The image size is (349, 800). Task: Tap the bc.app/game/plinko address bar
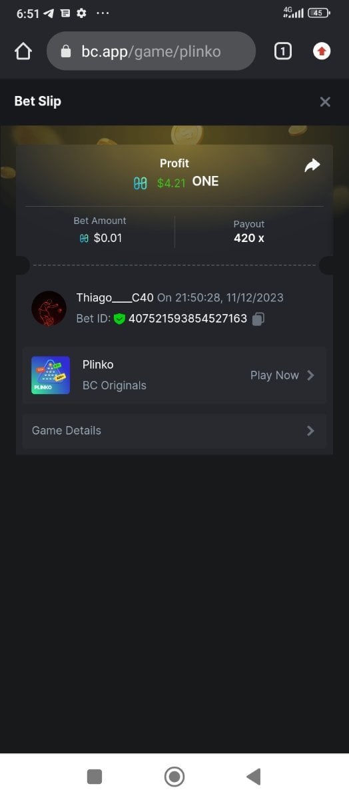151,51
